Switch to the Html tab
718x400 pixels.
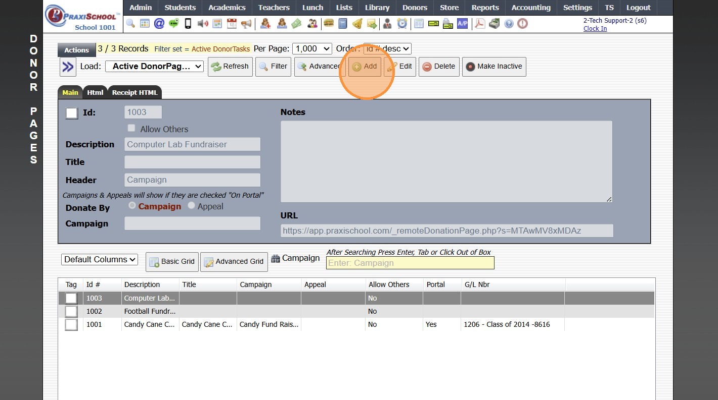(95, 92)
